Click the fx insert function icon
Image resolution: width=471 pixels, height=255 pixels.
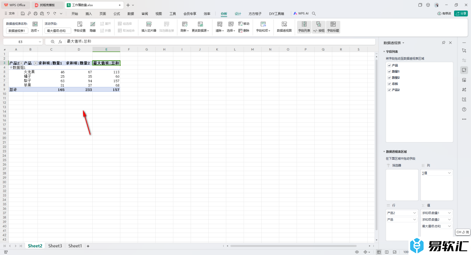tap(60, 42)
